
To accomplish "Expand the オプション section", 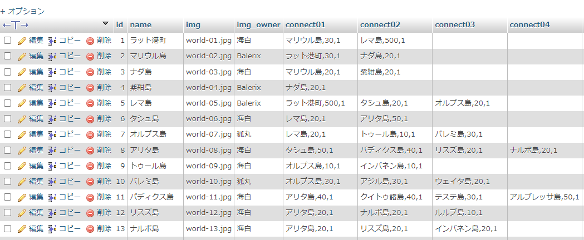I will coord(22,11).
